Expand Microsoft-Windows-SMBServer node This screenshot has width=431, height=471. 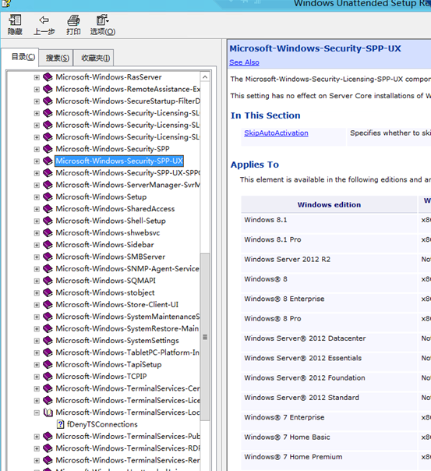[37, 257]
